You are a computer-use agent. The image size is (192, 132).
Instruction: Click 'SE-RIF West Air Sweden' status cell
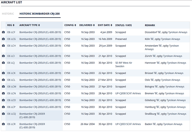pyautogui.click(x=124, y=64)
